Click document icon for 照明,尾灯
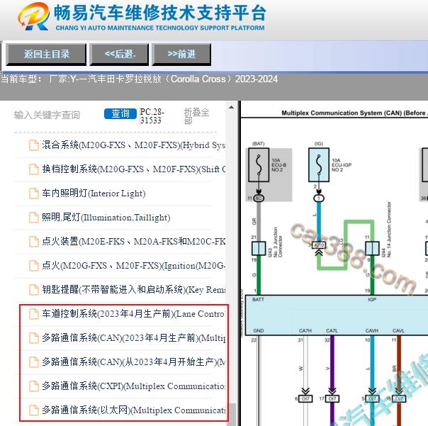 (34, 218)
